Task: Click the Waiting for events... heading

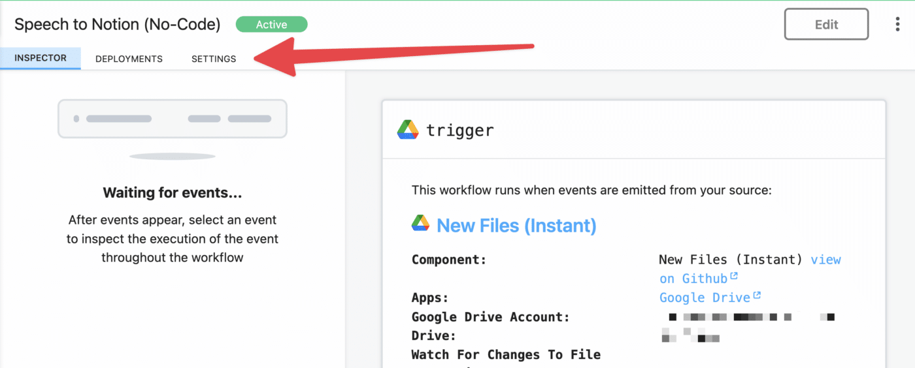Action: (x=173, y=193)
